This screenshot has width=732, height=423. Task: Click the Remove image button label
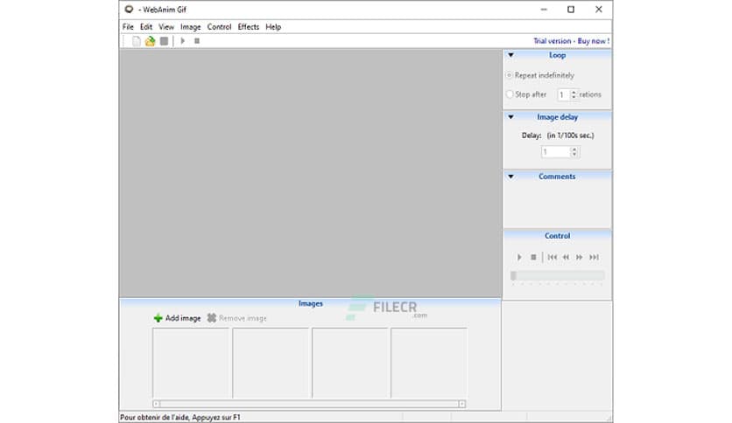[243, 318]
